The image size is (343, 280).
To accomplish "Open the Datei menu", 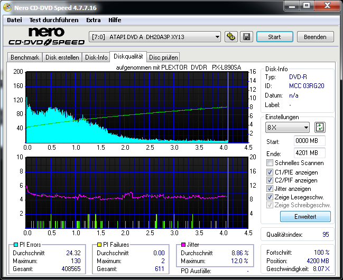I will pyautogui.click(x=14, y=20).
